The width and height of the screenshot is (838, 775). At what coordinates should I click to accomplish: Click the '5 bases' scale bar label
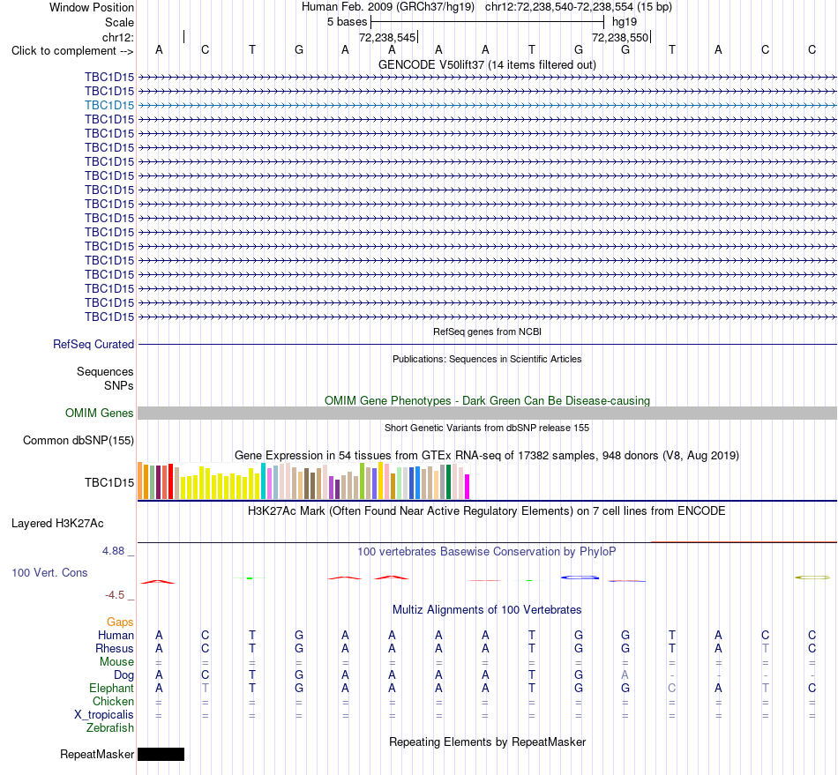coord(347,22)
